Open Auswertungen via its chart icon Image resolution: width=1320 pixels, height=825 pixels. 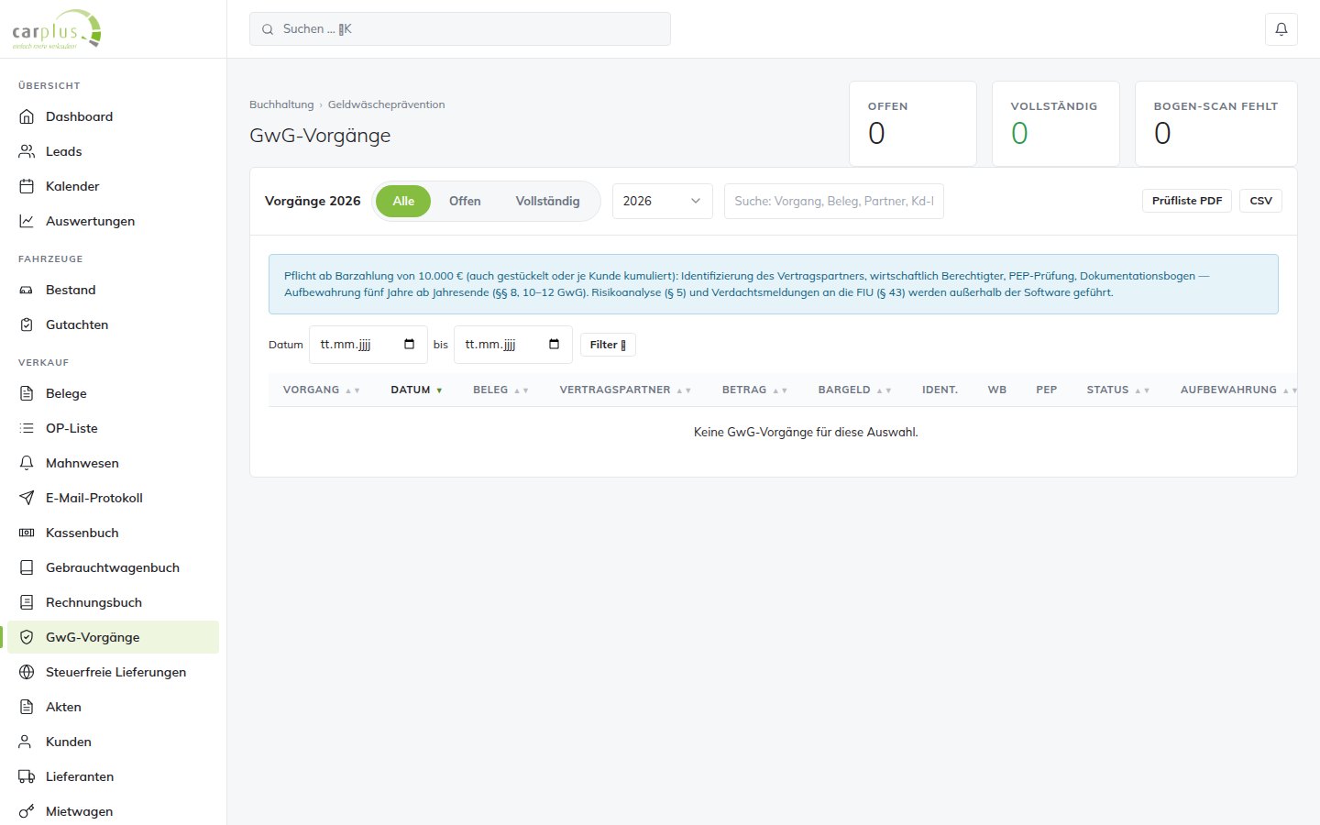click(27, 221)
